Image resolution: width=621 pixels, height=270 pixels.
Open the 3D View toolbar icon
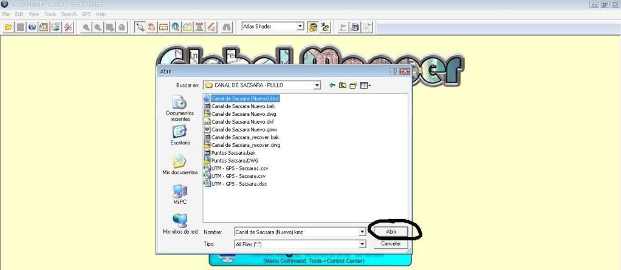pos(325,27)
